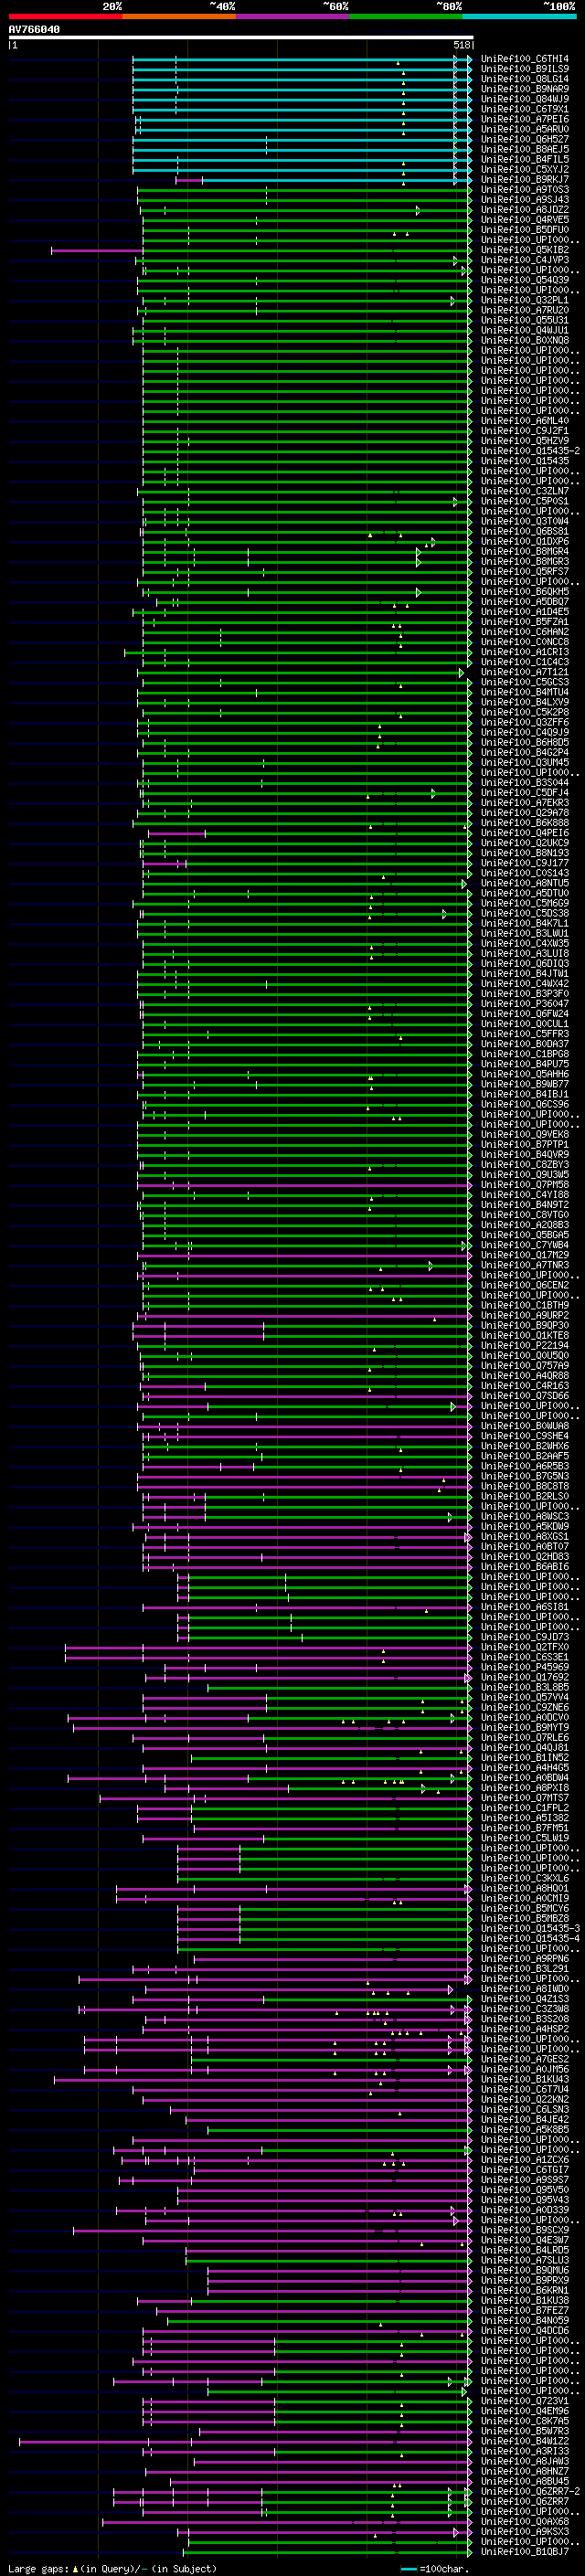Click the query end position label 518
585x2576 pixels.
tap(462, 45)
